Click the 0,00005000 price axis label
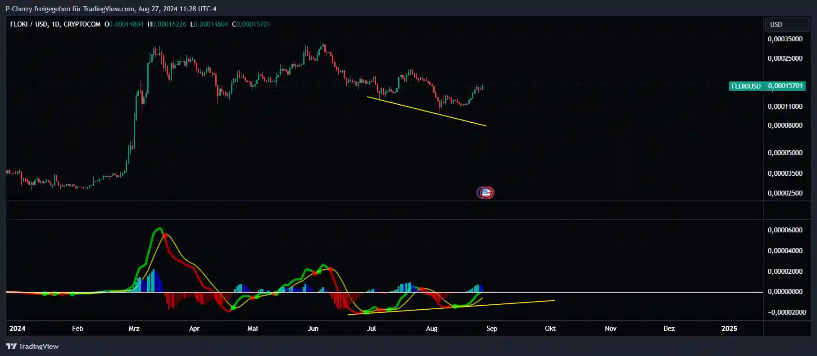 [x=785, y=153]
